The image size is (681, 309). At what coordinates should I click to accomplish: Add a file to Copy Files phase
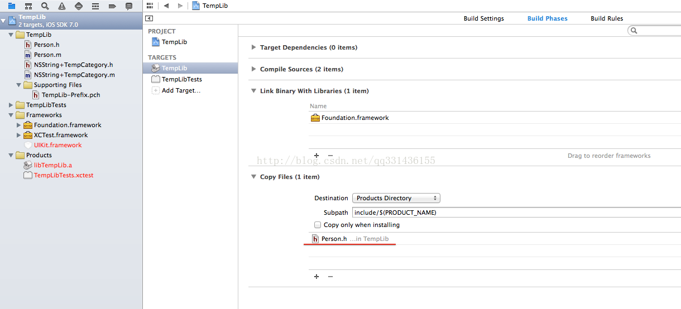point(316,277)
